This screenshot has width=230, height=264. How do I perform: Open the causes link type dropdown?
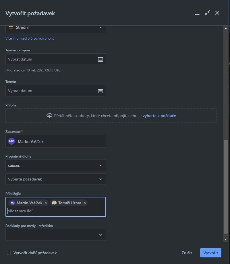[x=56, y=165]
